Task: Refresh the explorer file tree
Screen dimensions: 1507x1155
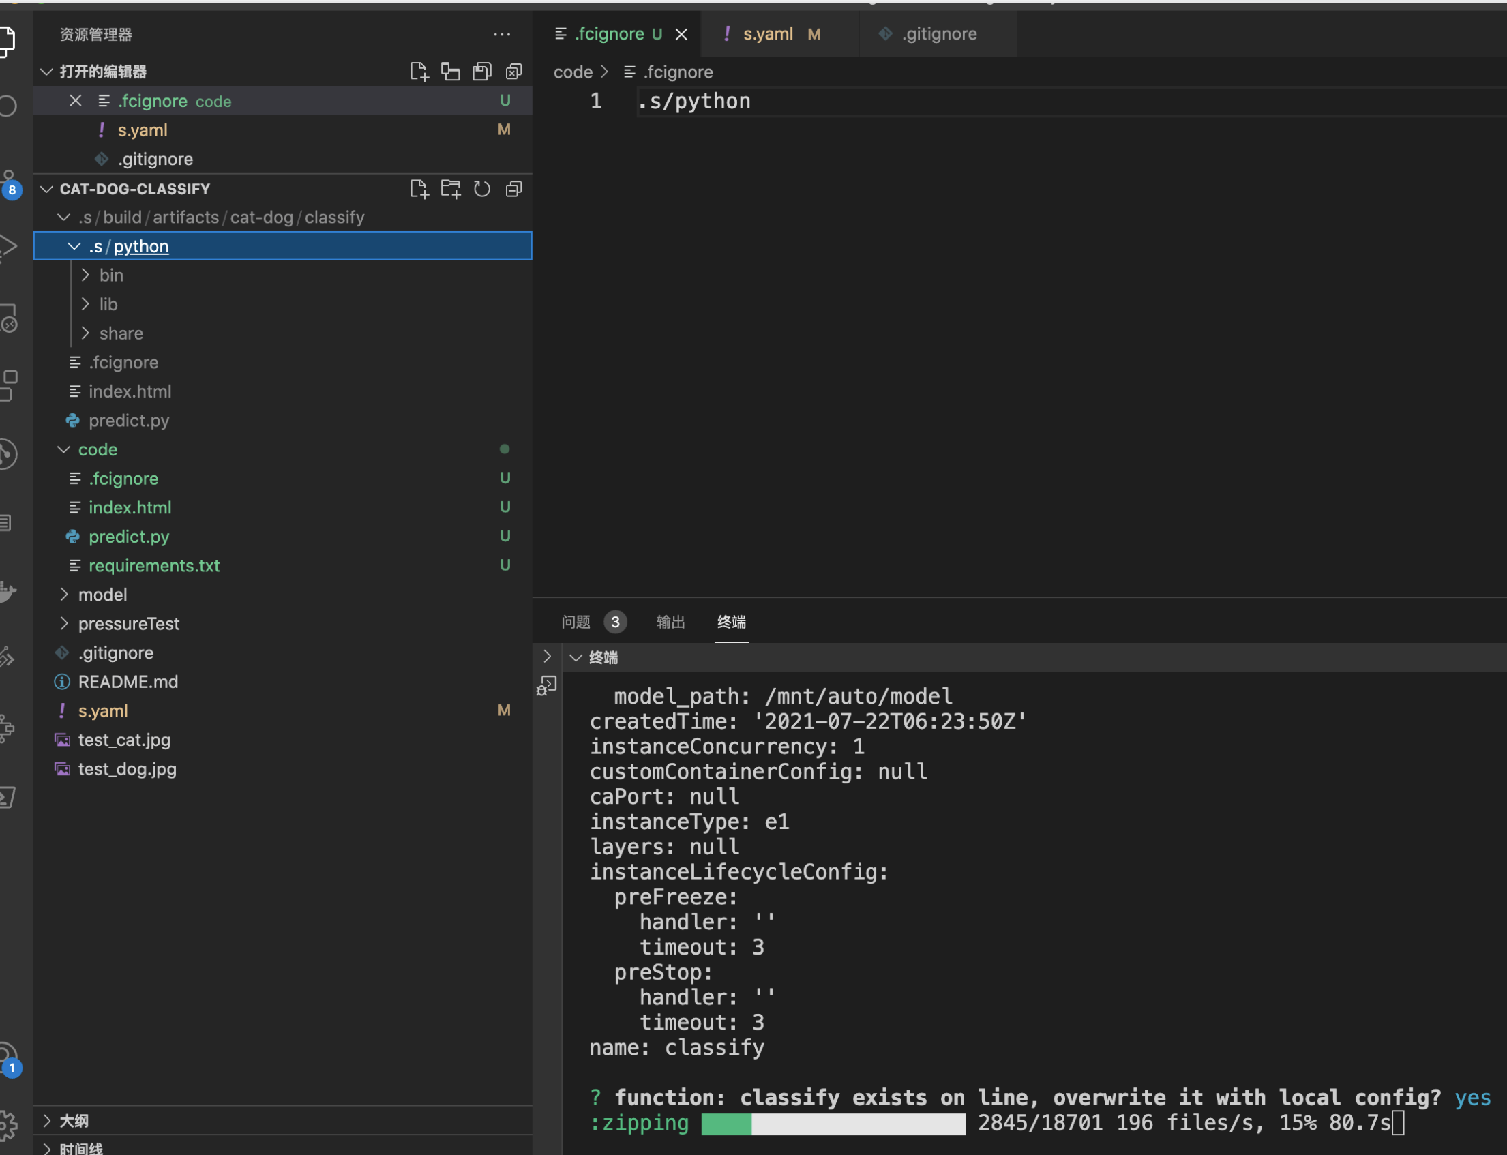Action: click(x=482, y=188)
